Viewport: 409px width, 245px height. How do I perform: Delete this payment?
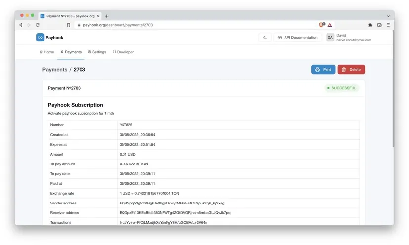tap(351, 70)
